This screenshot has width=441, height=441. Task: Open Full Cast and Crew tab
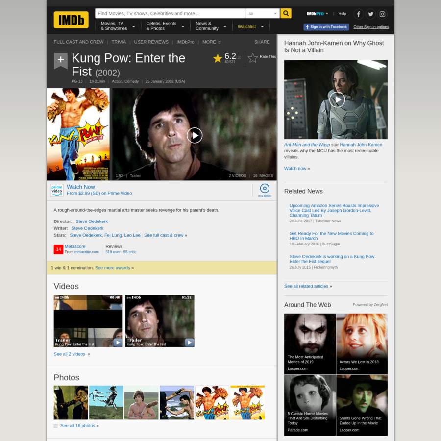(x=78, y=42)
